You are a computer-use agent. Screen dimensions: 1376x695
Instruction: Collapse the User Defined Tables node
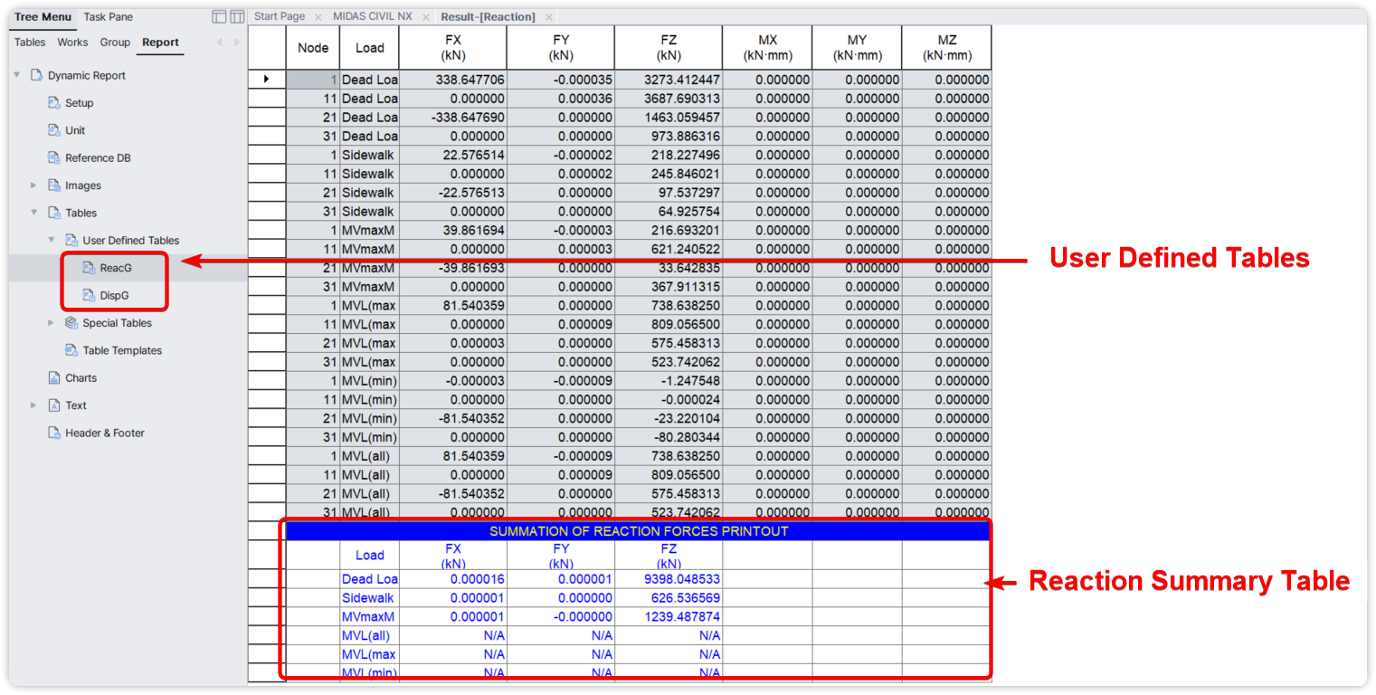[52, 240]
